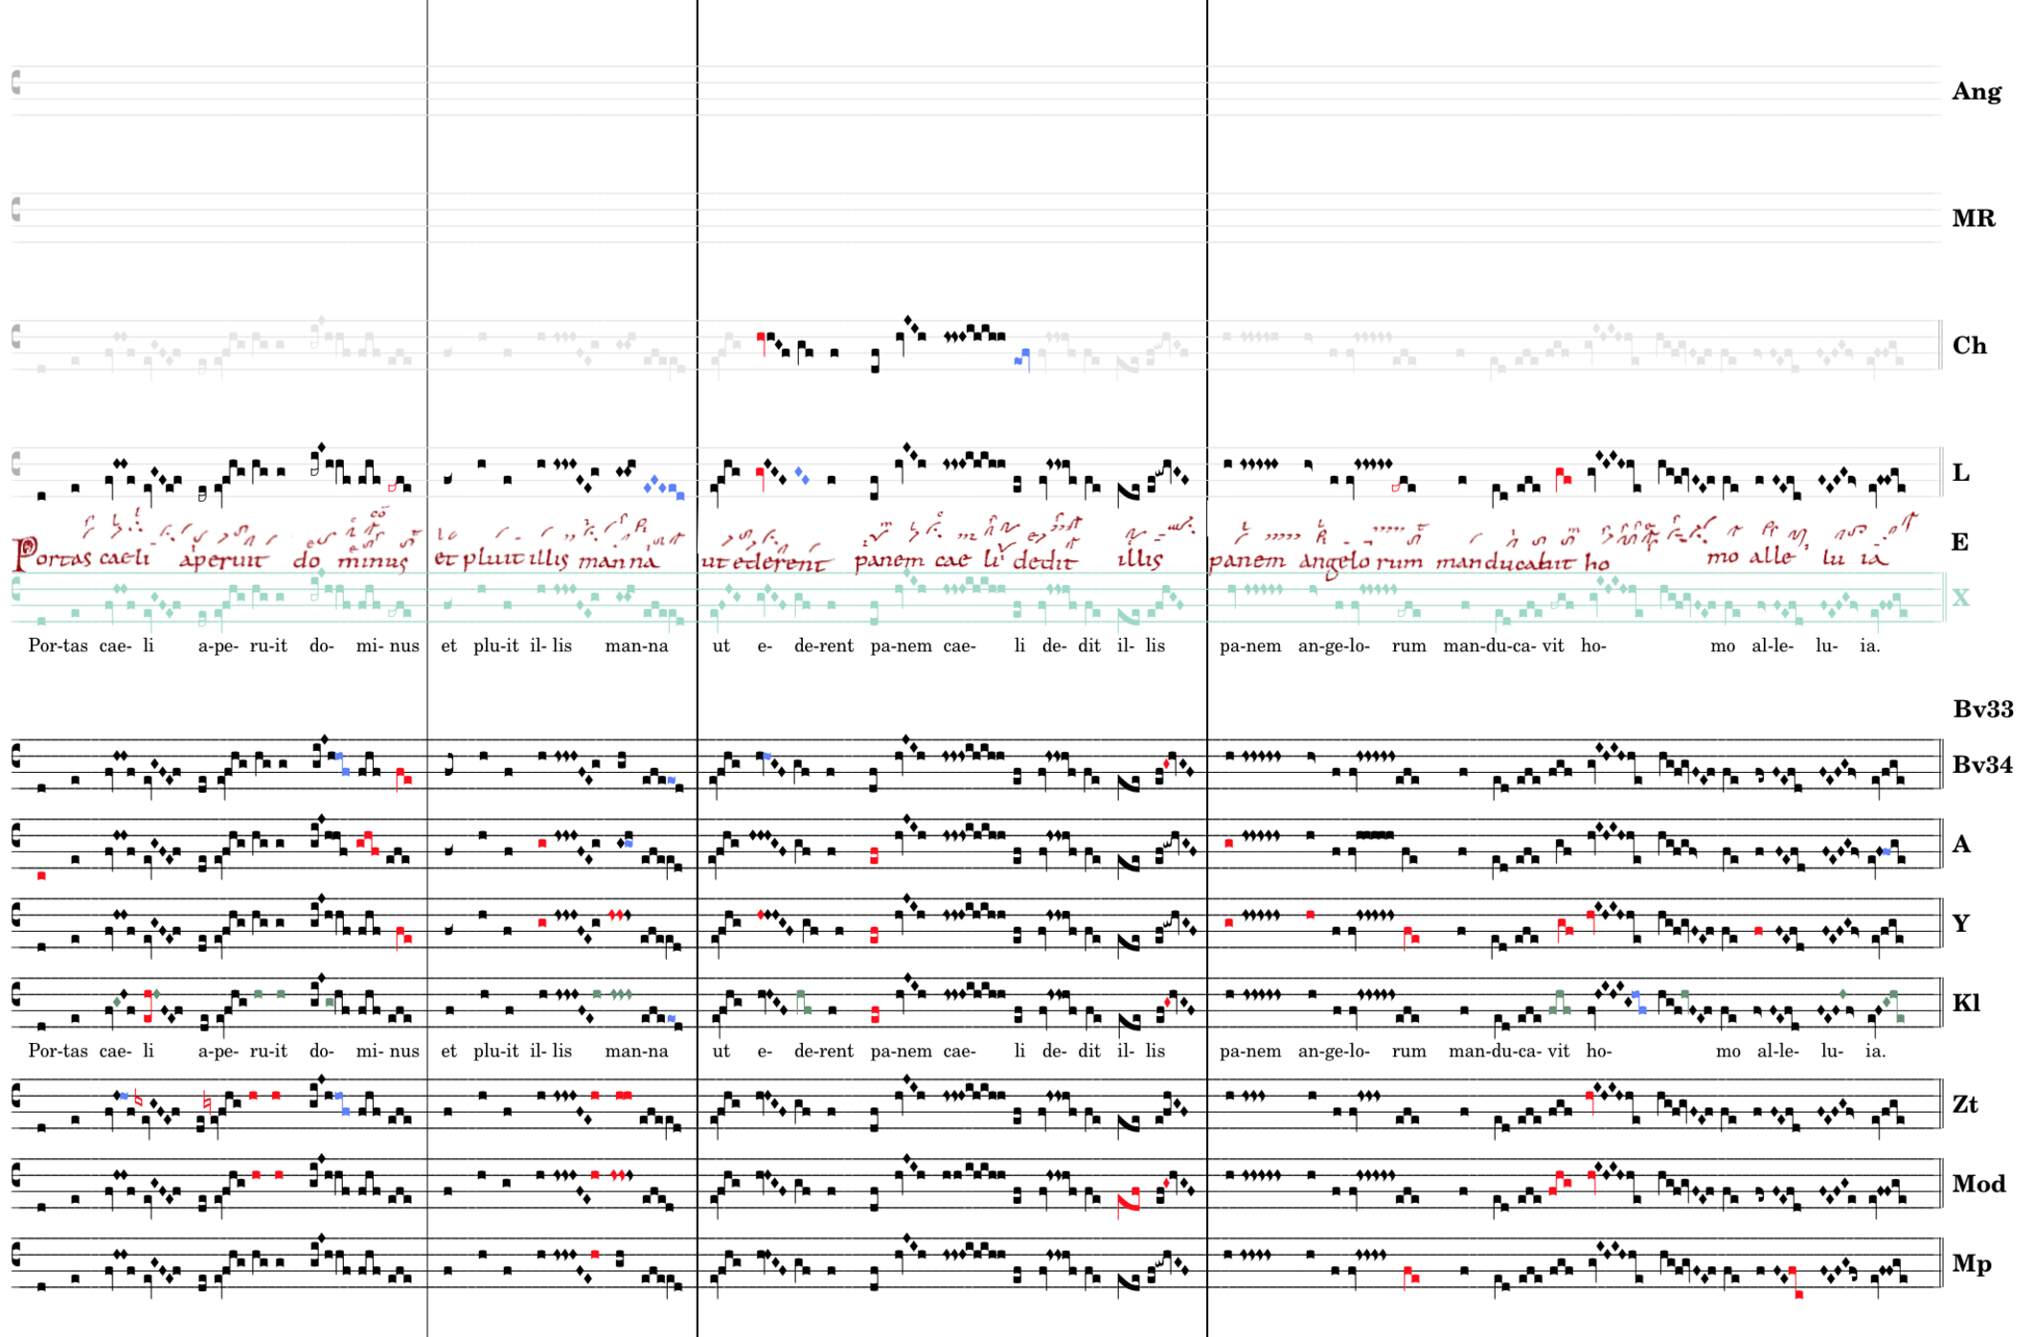
Task: Click the MR source label
Action: pos(1973,218)
